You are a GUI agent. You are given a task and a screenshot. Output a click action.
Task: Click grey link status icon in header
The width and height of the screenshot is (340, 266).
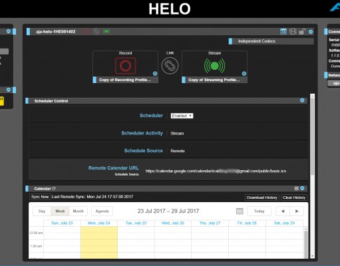96,31
